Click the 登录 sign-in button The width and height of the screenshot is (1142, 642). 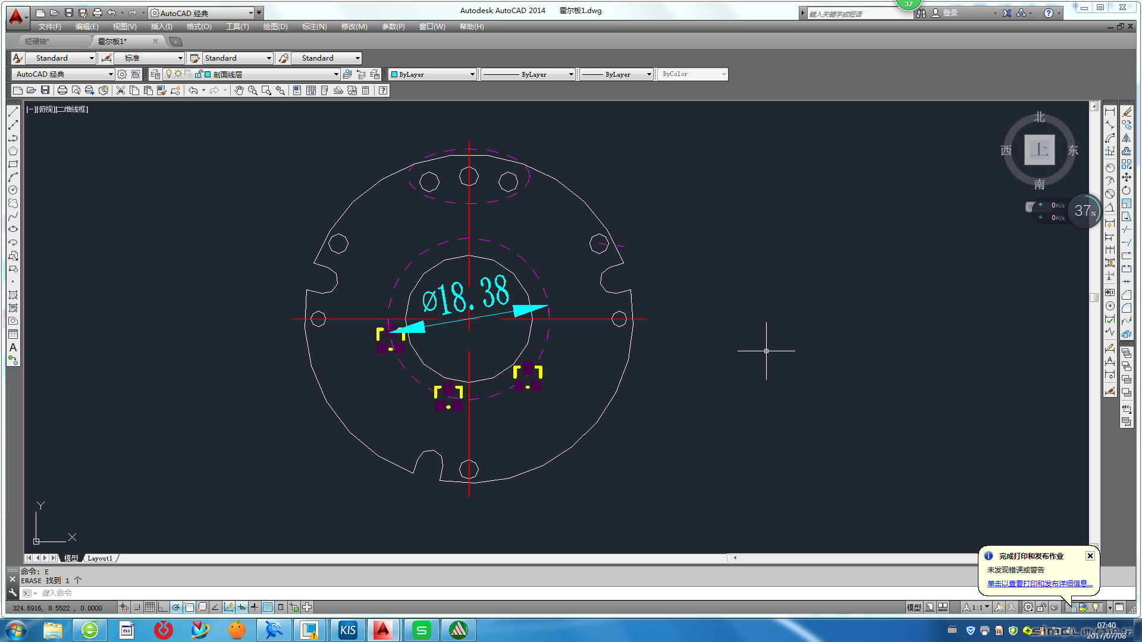[945, 13]
